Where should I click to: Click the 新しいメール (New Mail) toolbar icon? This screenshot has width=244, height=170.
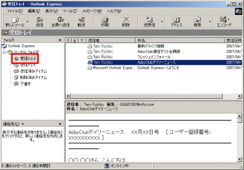[x=15, y=22]
